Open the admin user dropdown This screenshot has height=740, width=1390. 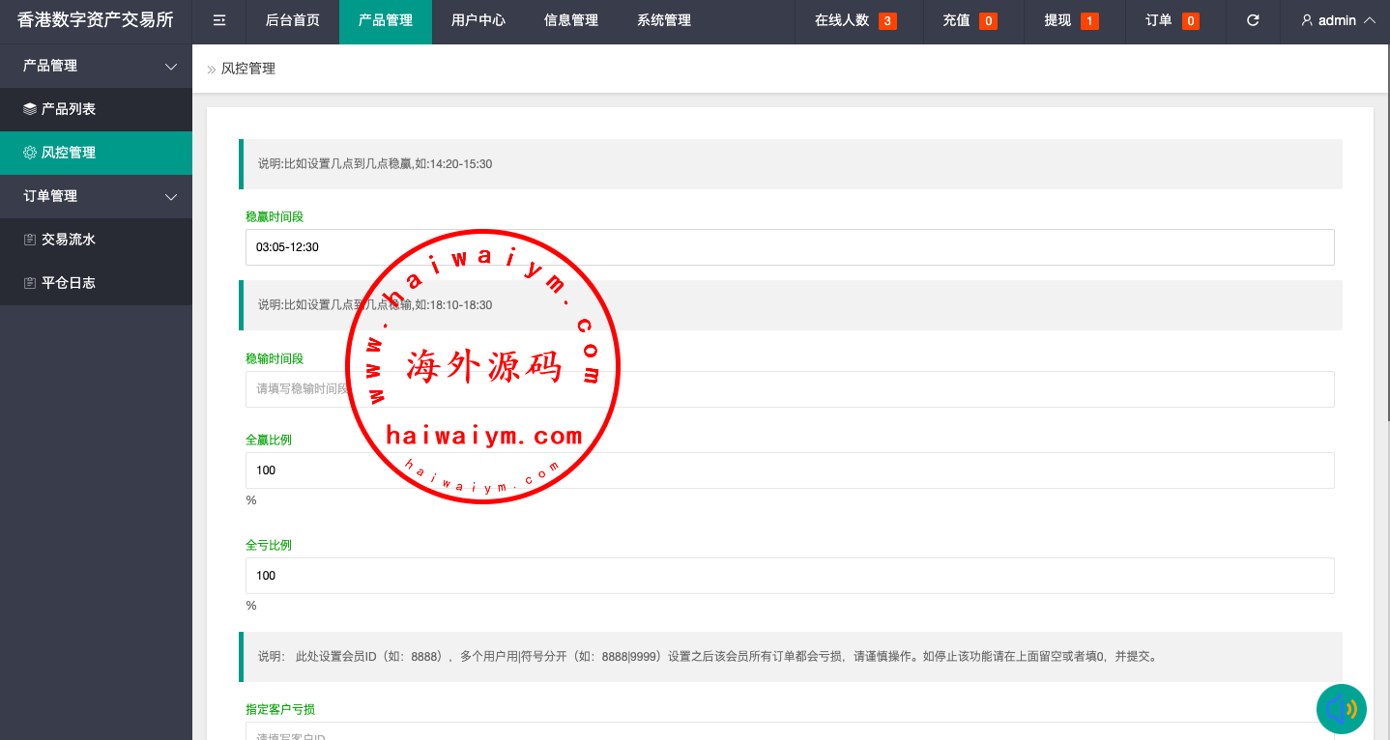(1338, 20)
